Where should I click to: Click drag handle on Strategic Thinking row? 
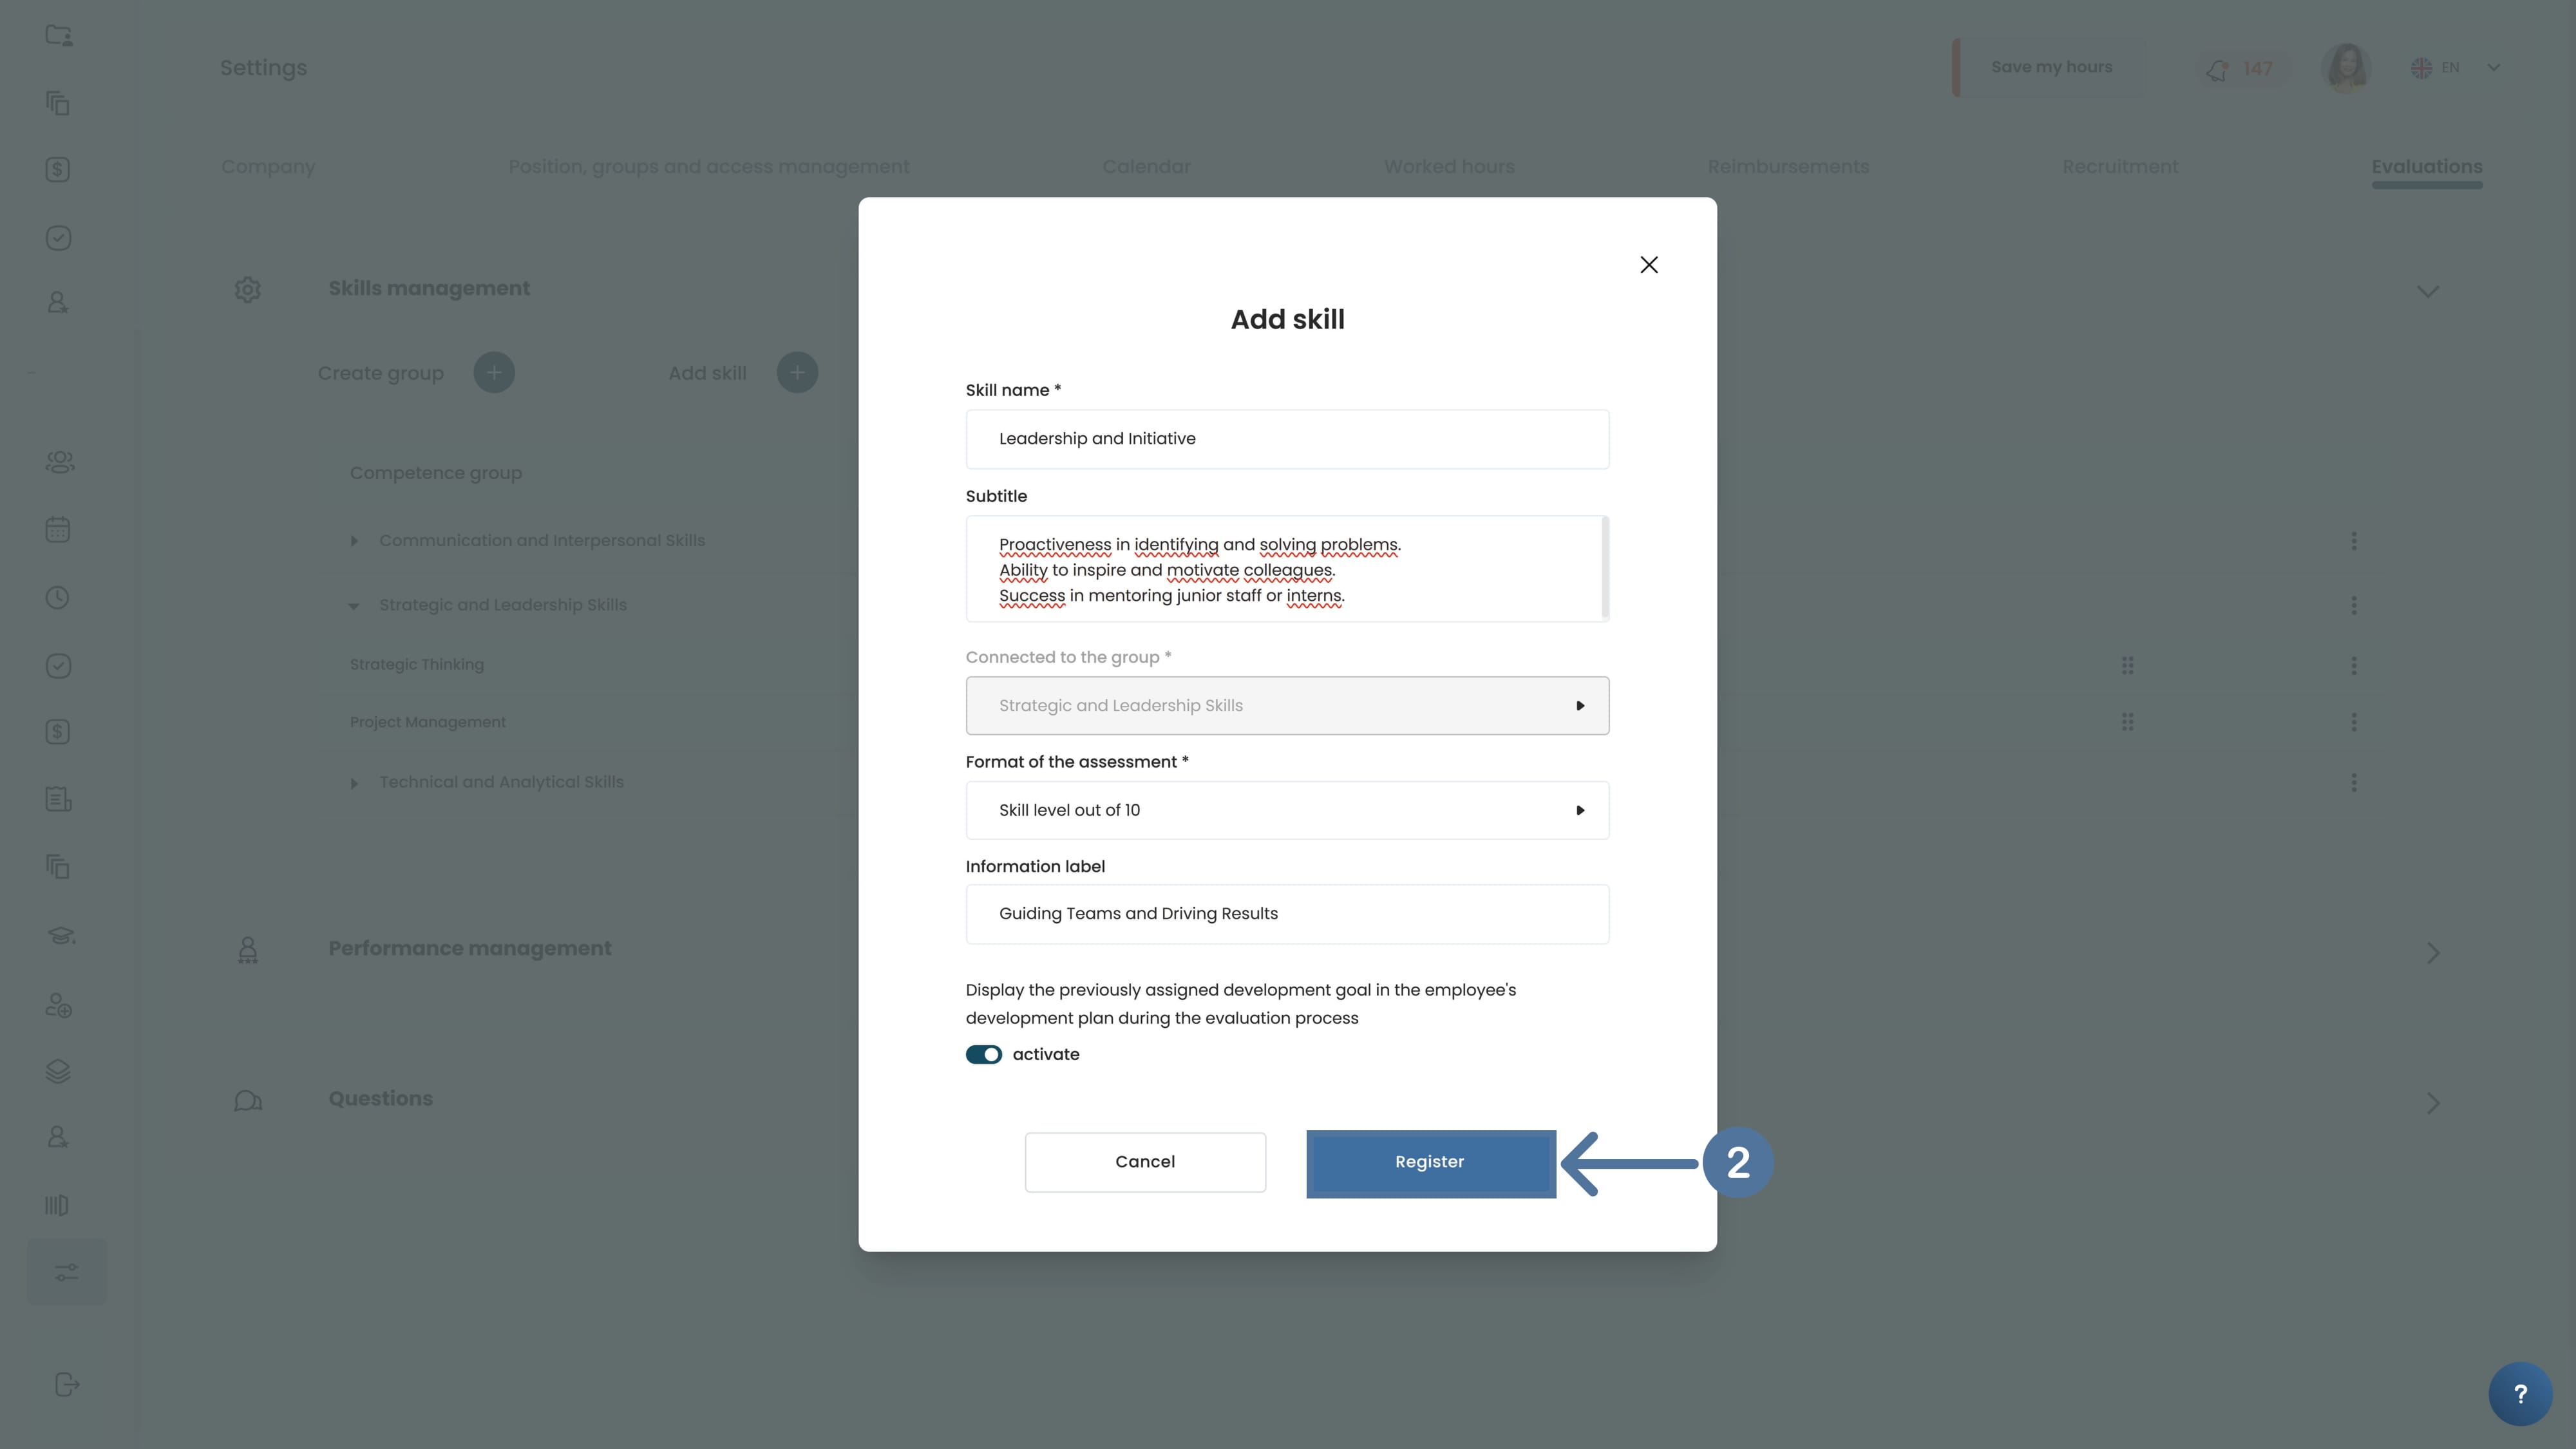[x=2128, y=665]
